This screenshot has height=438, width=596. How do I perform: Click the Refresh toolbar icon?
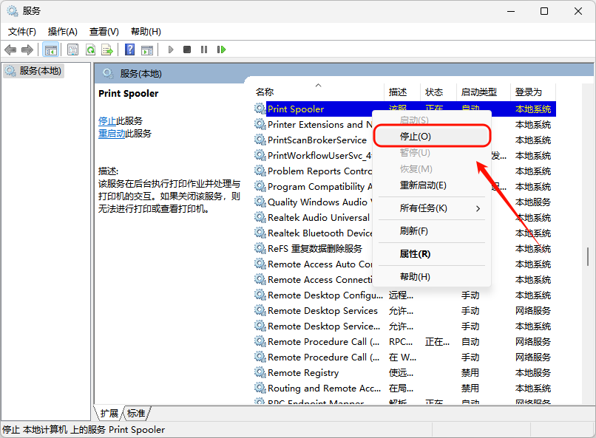click(x=90, y=49)
